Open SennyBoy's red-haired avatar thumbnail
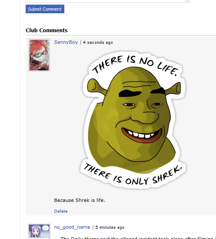 pyautogui.click(x=39, y=55)
